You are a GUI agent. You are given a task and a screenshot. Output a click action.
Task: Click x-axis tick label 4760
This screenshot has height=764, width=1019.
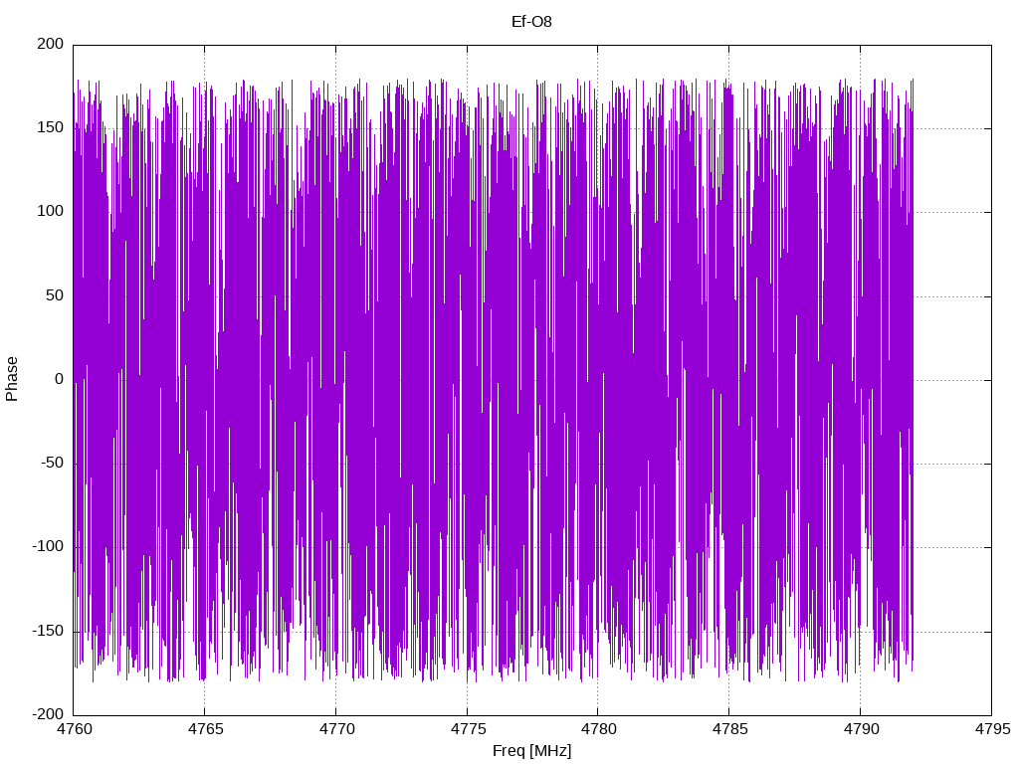click(74, 729)
